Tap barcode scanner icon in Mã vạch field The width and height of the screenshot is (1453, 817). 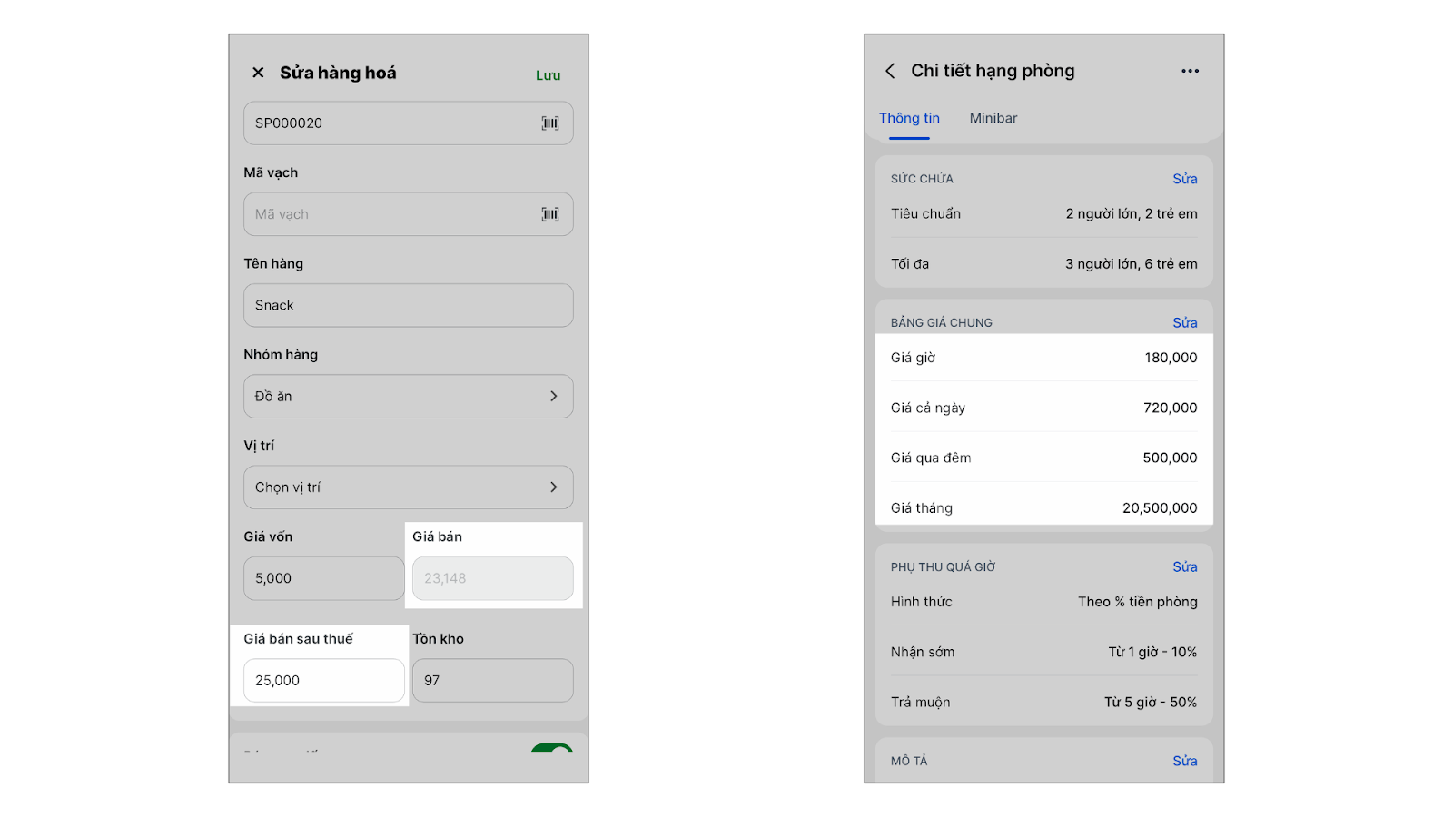550,214
